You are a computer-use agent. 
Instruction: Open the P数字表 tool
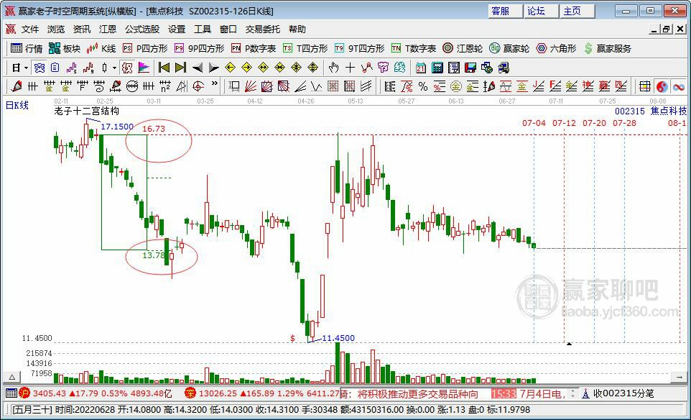click(x=254, y=48)
